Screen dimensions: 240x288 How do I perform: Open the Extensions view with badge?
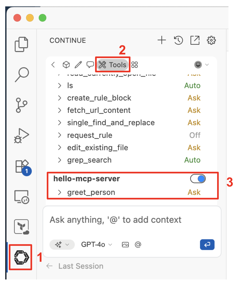click(x=23, y=167)
